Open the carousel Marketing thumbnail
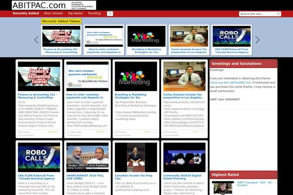Viewport: 293px width, 195px height. (146, 36)
